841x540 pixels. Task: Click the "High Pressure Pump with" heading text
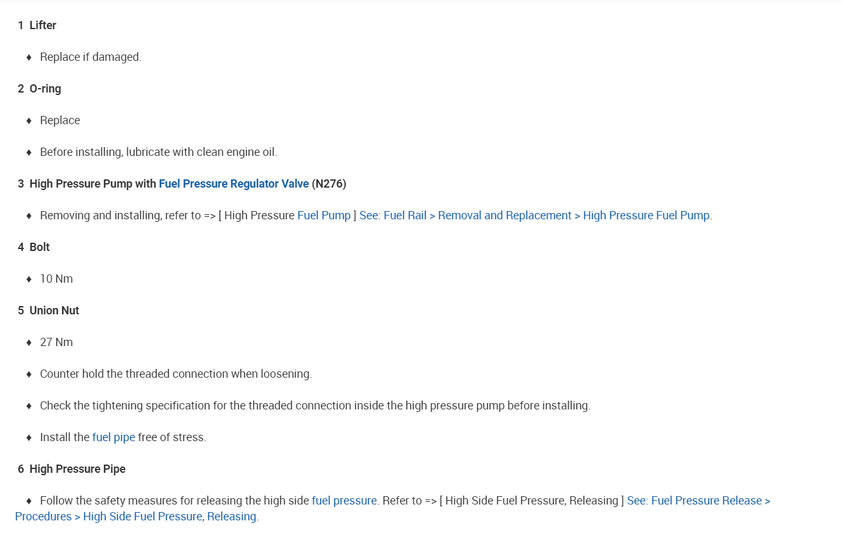tap(93, 184)
